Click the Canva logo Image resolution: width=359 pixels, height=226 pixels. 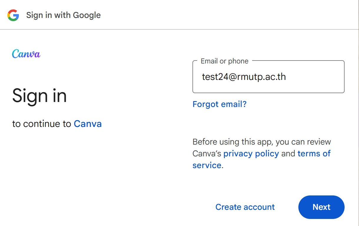[26, 54]
